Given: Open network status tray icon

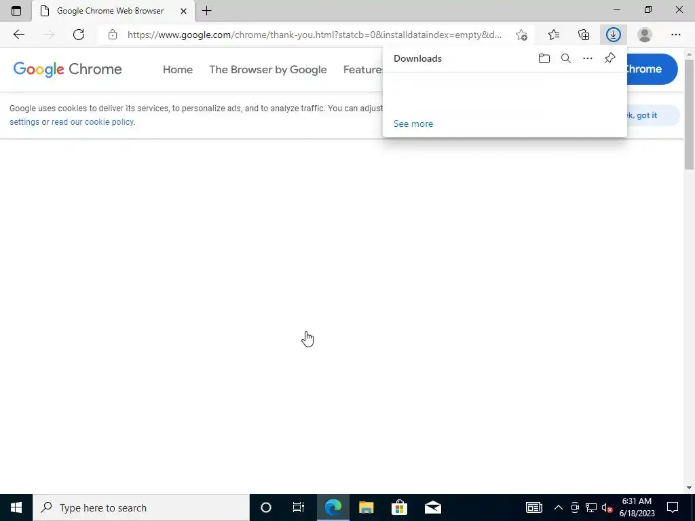Looking at the screenshot, I should [591, 507].
